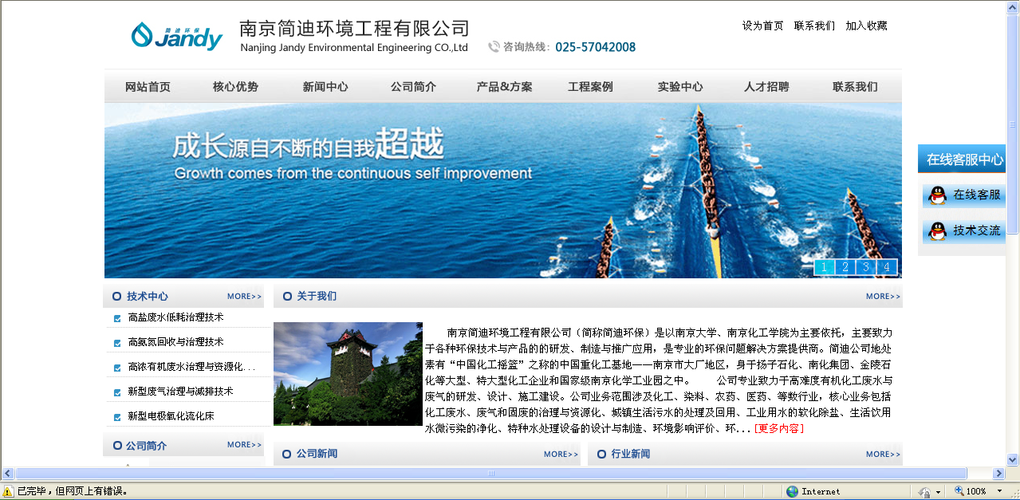This screenshot has width=1020, height=500.
Task: Click the 设为首页 link at top
Action: (x=762, y=26)
